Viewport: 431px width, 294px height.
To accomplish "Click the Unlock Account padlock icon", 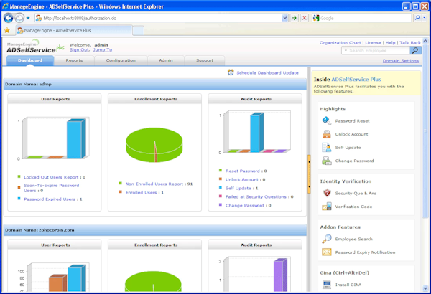I will point(327,134).
